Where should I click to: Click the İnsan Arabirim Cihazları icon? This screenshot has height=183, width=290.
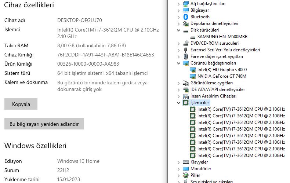tap(186, 96)
